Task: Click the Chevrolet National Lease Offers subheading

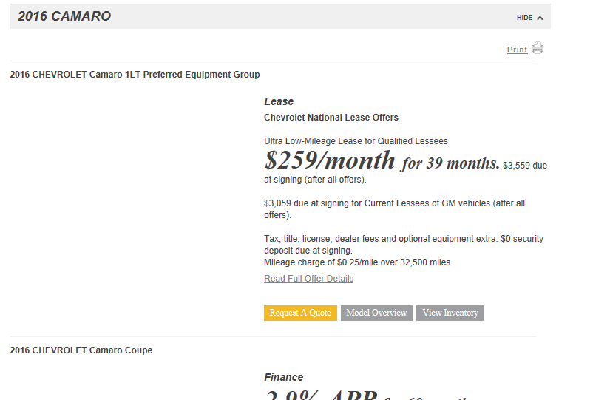Action: pos(331,118)
